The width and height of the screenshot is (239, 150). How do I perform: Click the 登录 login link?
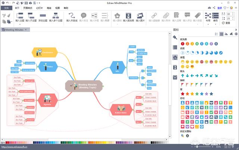(x=220, y=8)
